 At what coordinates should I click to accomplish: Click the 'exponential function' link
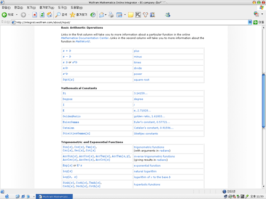tap(147, 166)
